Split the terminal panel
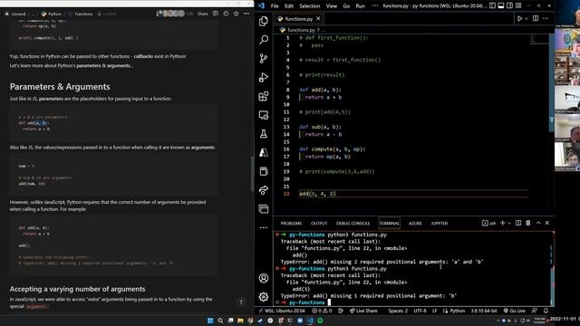The height and width of the screenshot is (326, 580). [x=518, y=223]
